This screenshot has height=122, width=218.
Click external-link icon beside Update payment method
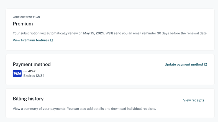pos(206,64)
